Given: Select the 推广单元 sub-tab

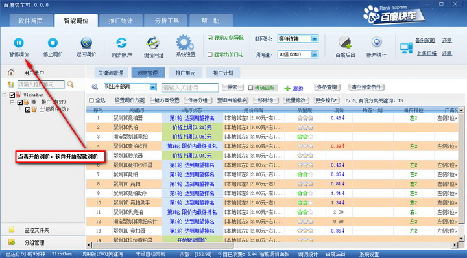Looking at the screenshot, I should coord(186,73).
